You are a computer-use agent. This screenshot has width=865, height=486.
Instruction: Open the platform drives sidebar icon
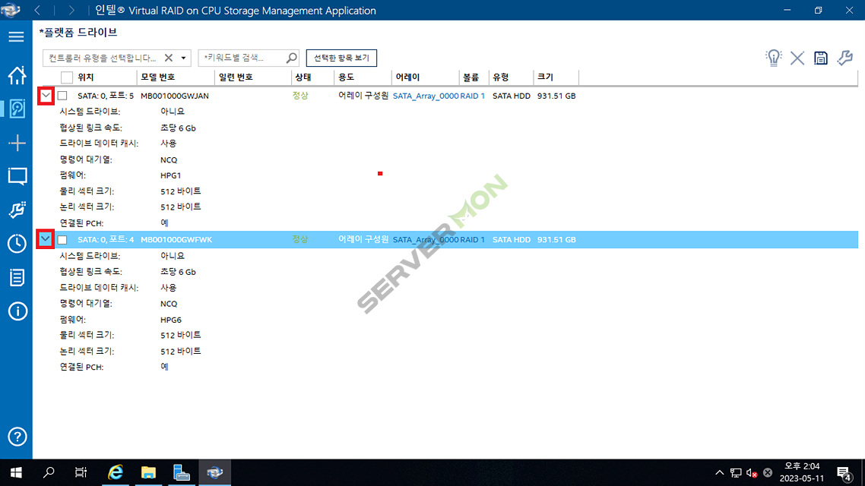(17, 109)
